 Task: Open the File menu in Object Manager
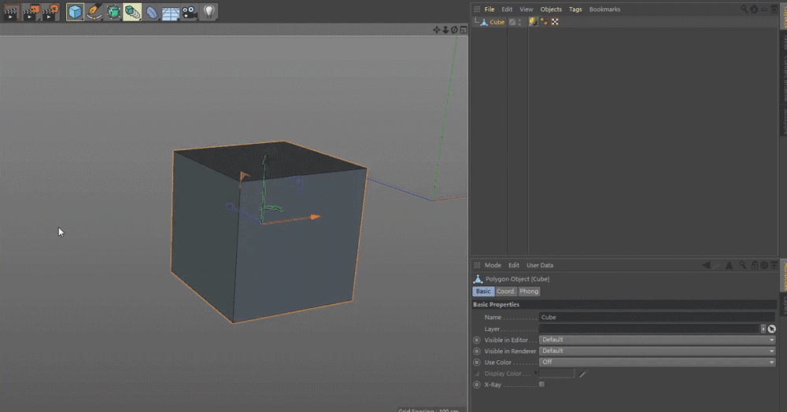[490, 9]
